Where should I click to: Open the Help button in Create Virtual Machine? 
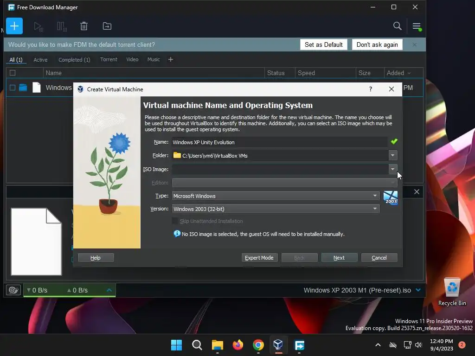coord(96,258)
